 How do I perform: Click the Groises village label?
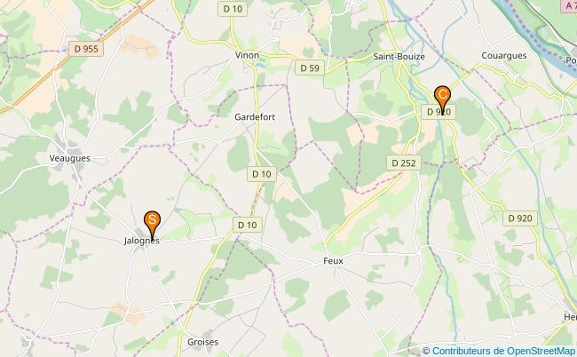tap(202, 342)
